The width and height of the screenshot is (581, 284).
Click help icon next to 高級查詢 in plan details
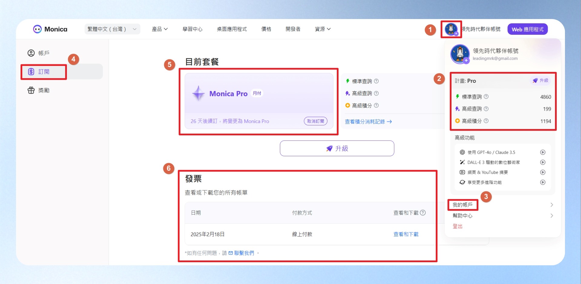tap(376, 93)
